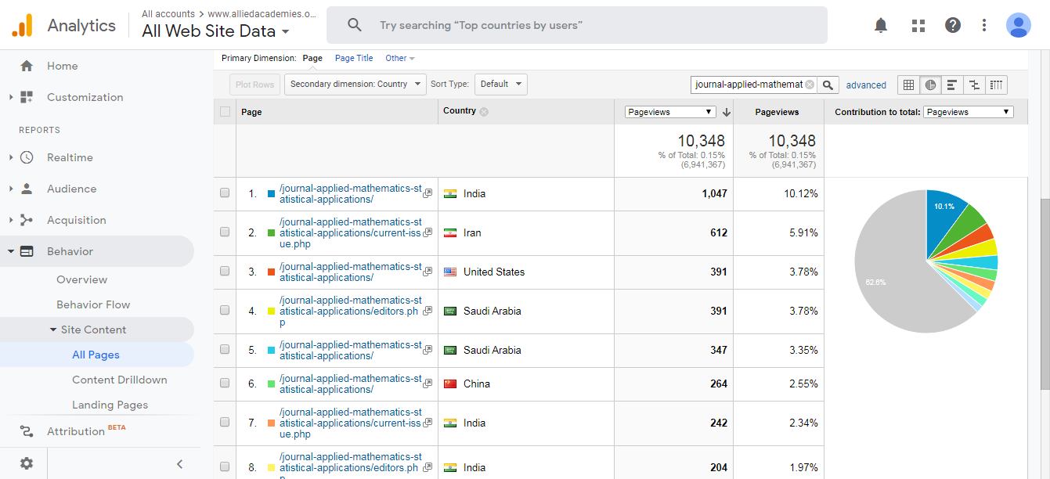This screenshot has width=1050, height=479.
Task: Check the row 2 Iran checkbox
Action: (x=226, y=232)
